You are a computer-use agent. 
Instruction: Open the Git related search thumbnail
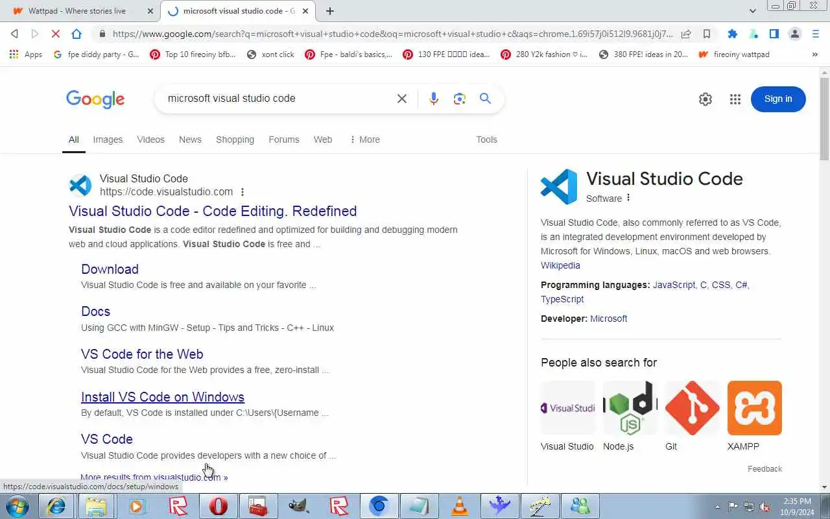pyautogui.click(x=692, y=408)
